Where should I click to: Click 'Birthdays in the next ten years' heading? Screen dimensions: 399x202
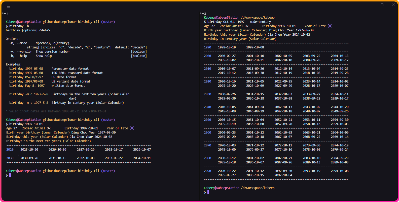point(49,141)
